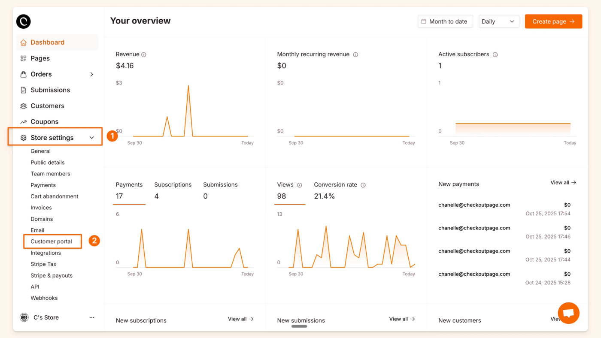
Task: Click the Customers people icon
Action: (x=24, y=106)
